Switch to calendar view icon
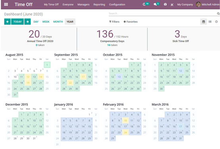This screenshot has width=220, height=149. 203,21
